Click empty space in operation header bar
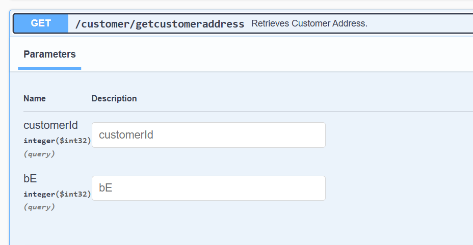Screen dimensions: 473x245 pos(418,23)
